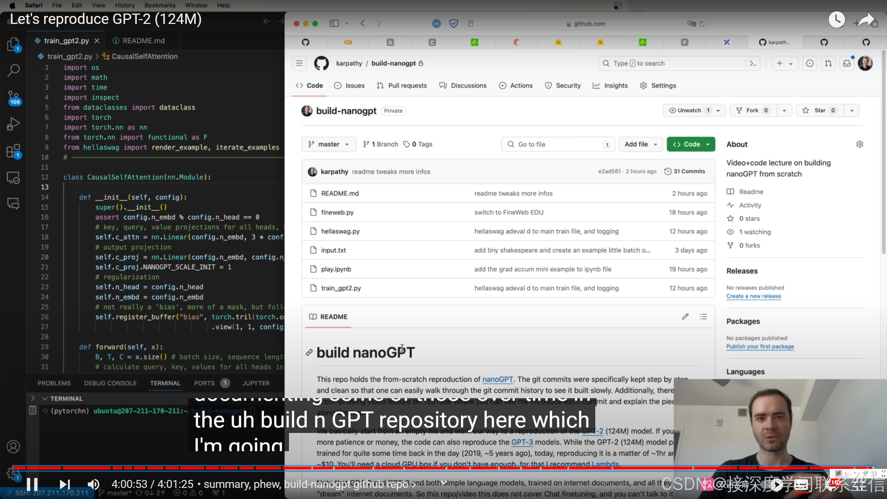Open the GitHub user avatar menu
The height and width of the screenshot is (499, 887).
865,63
